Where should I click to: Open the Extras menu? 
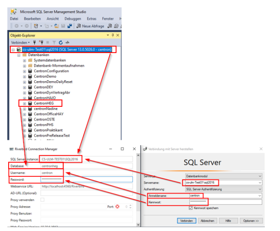click(x=91, y=19)
